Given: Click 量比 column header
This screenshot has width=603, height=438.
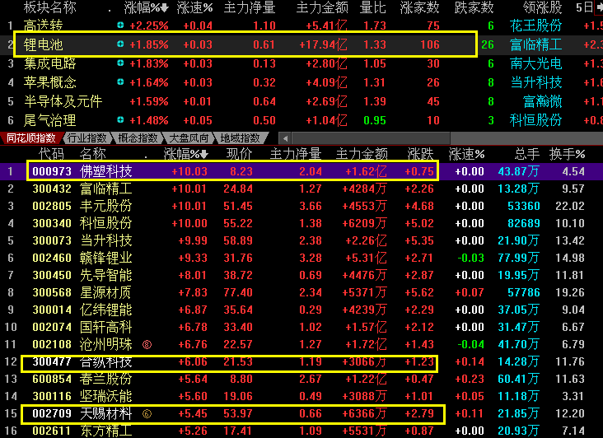Looking at the screenshot, I should (x=372, y=7).
